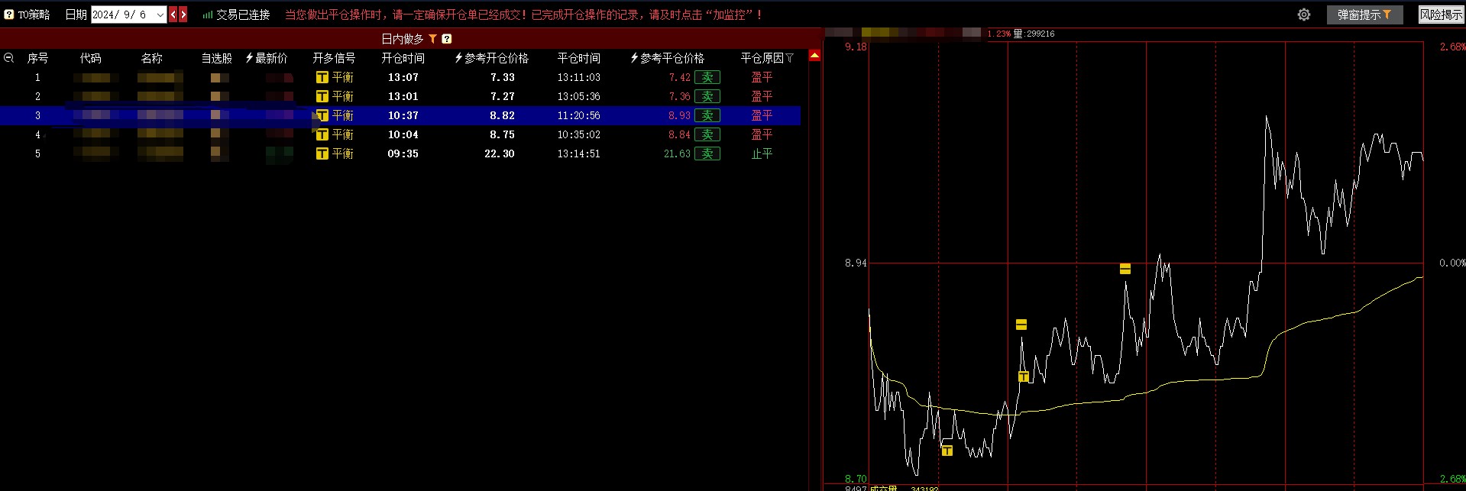The image size is (1466, 491).
Task: Open the question mark help beside 日内做多
Action: tap(447, 39)
